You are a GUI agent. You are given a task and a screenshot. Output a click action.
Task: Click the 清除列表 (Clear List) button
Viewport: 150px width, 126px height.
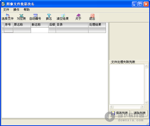click(x=139, y=113)
